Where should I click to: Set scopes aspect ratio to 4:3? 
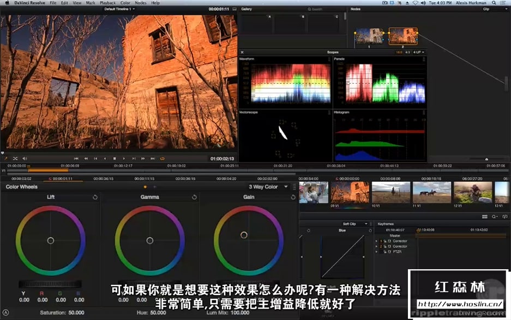[407, 52]
